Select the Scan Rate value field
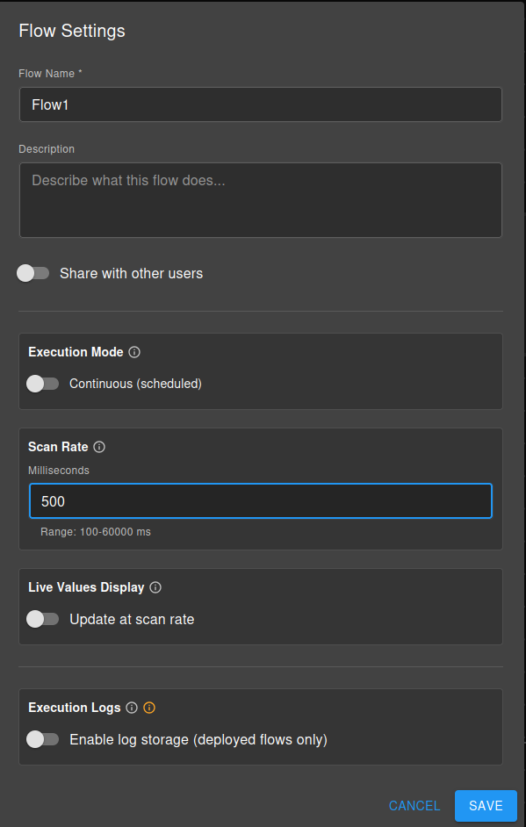Viewport: 526px width, 827px height. pyautogui.click(x=261, y=500)
